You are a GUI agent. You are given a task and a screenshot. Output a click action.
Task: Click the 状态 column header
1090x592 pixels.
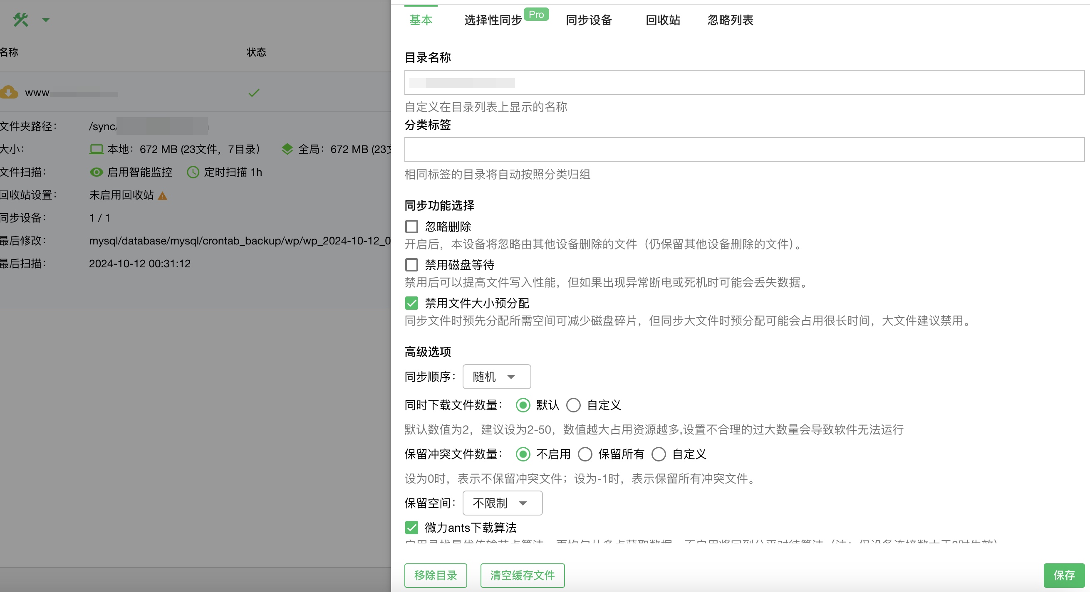[x=256, y=52]
